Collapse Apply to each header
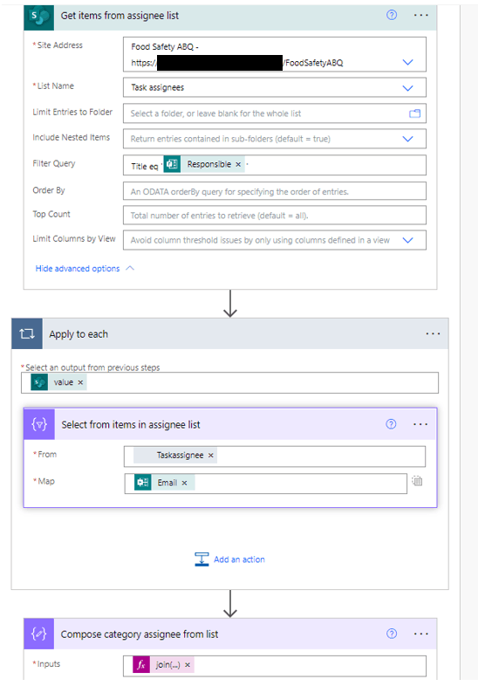Screen dimensions: 485x686 pos(230,333)
